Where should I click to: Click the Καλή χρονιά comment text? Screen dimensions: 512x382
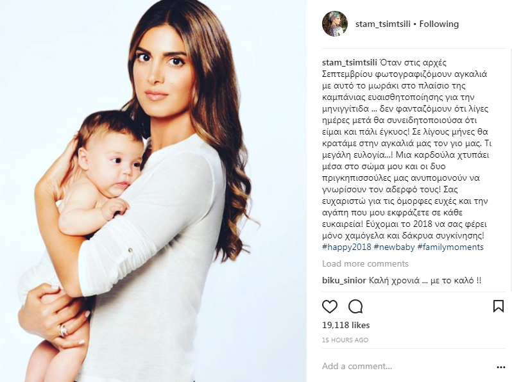(425, 280)
